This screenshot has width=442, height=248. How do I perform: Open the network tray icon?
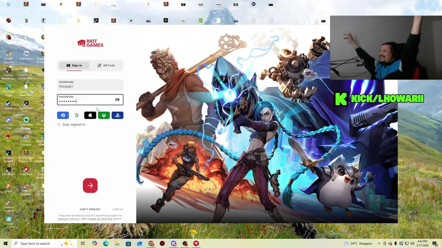(x=406, y=244)
